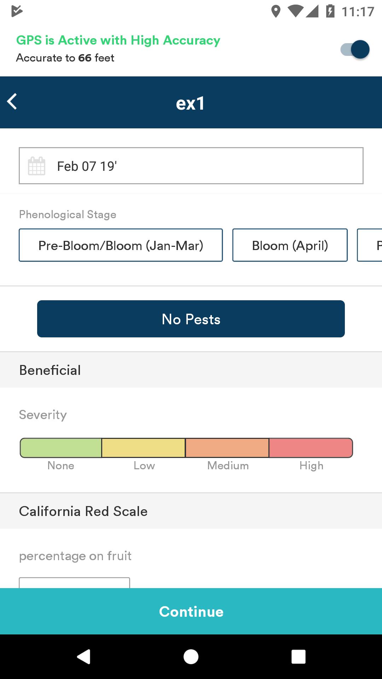Click the calendar icon in the date field

pos(36,166)
